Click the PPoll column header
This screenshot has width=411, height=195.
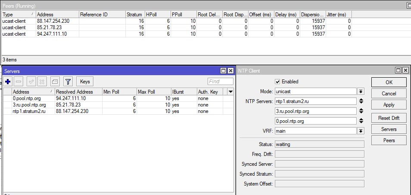[184, 15]
